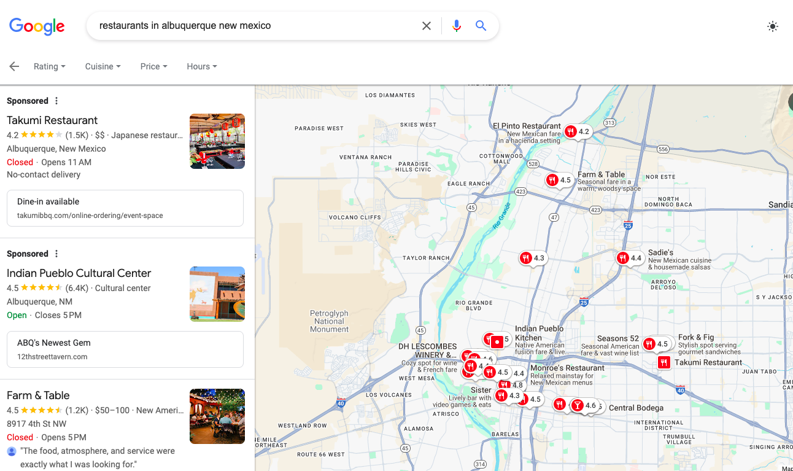The width and height of the screenshot is (793, 471).
Task: Go back with the left arrow
Action: point(14,66)
